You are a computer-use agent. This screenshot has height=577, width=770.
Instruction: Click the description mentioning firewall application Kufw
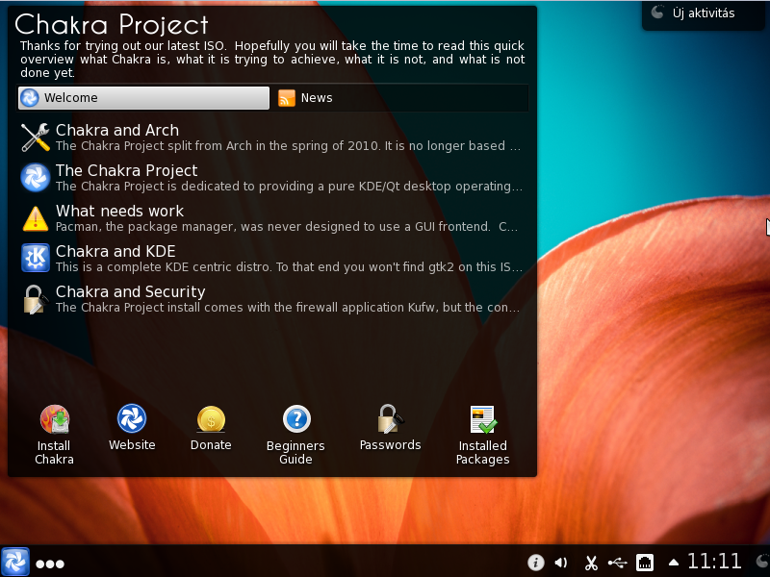point(288,308)
